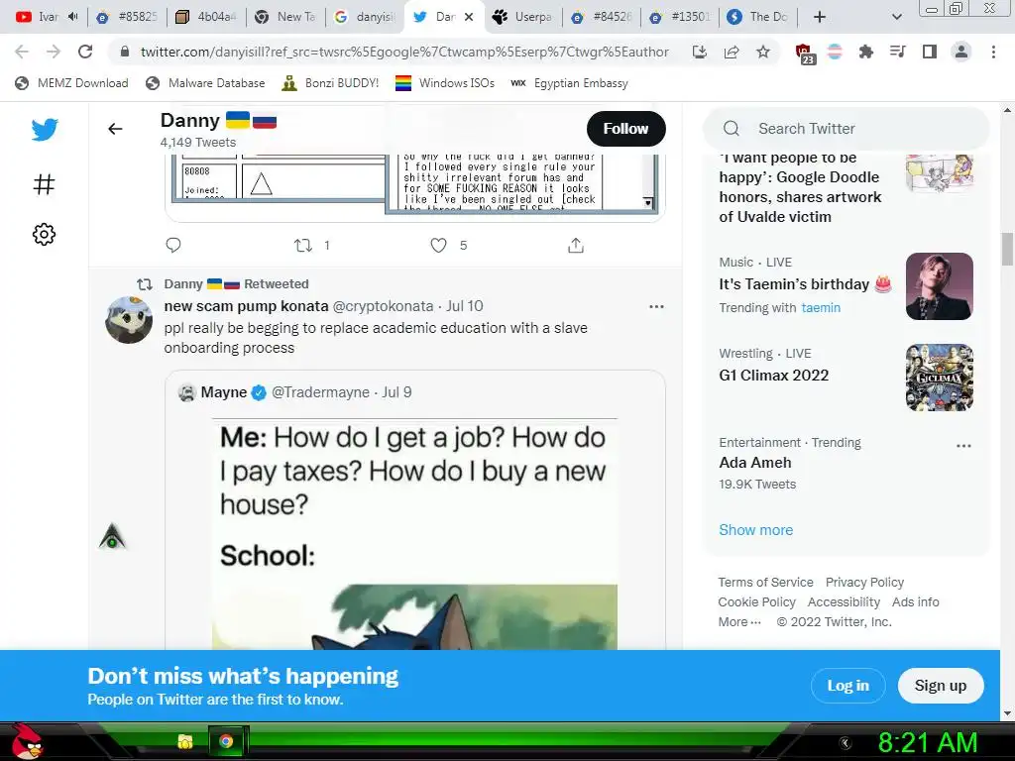Click the page vertical scrollbar thumb

[1007, 249]
